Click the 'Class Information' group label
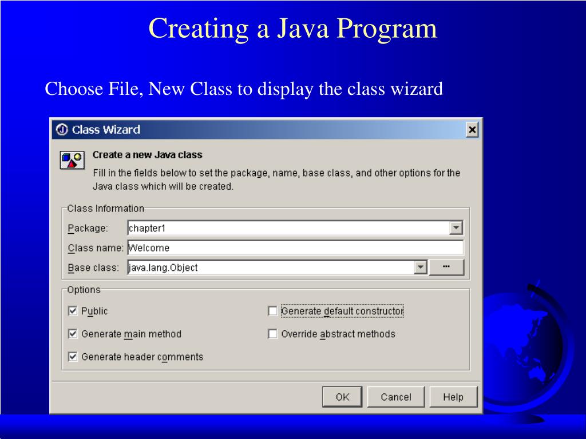 click(x=105, y=208)
